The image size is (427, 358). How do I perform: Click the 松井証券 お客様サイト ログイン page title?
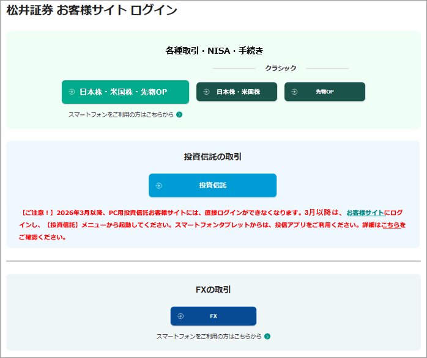coord(92,10)
